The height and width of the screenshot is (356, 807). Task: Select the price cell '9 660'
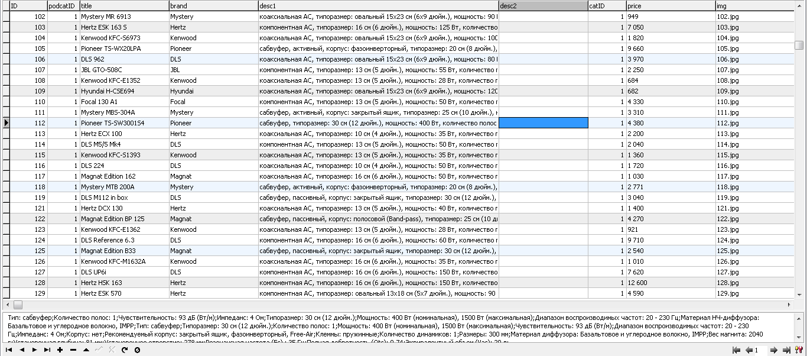click(x=670, y=48)
